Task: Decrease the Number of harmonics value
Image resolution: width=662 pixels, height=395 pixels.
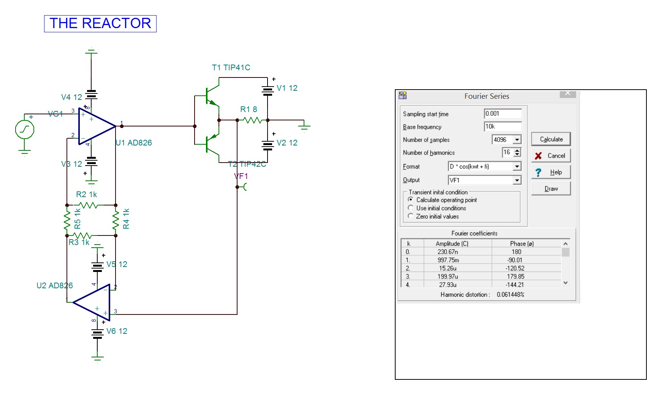Action: 517,154
